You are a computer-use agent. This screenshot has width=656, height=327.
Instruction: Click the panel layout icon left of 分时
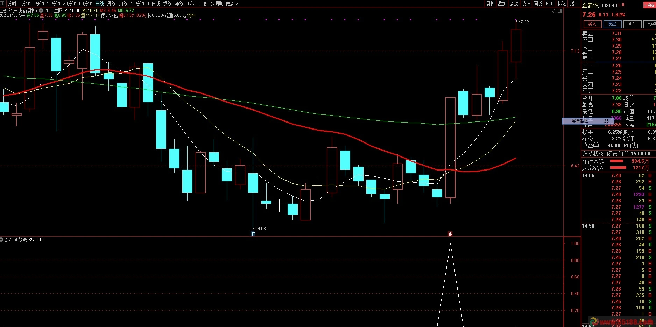3,4
